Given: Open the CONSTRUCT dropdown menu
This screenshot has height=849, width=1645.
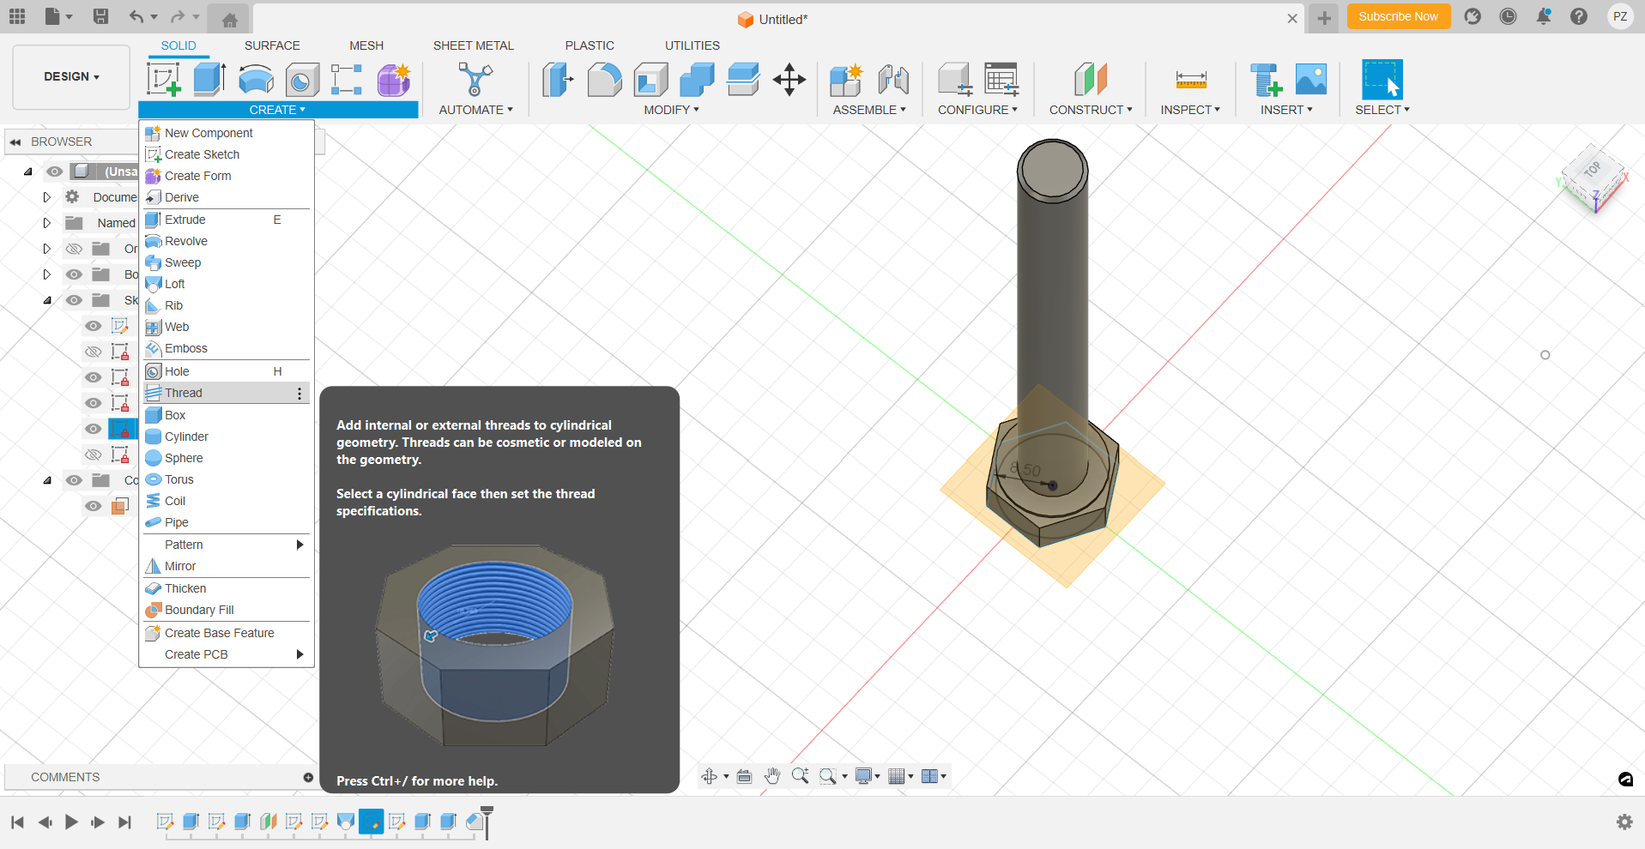Looking at the screenshot, I should [x=1090, y=110].
